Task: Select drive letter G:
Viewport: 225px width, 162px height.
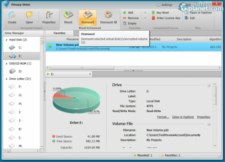Action: point(22,95)
